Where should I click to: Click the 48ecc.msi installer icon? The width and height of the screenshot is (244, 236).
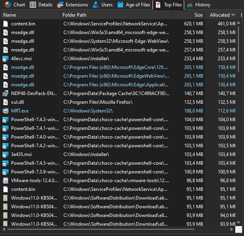pyautogui.click(x=6, y=59)
